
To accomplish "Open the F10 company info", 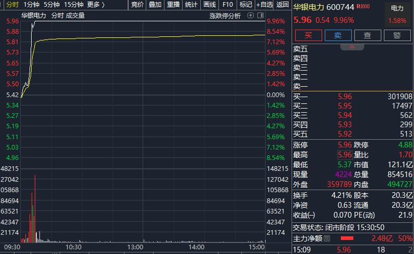I will 228,5.
